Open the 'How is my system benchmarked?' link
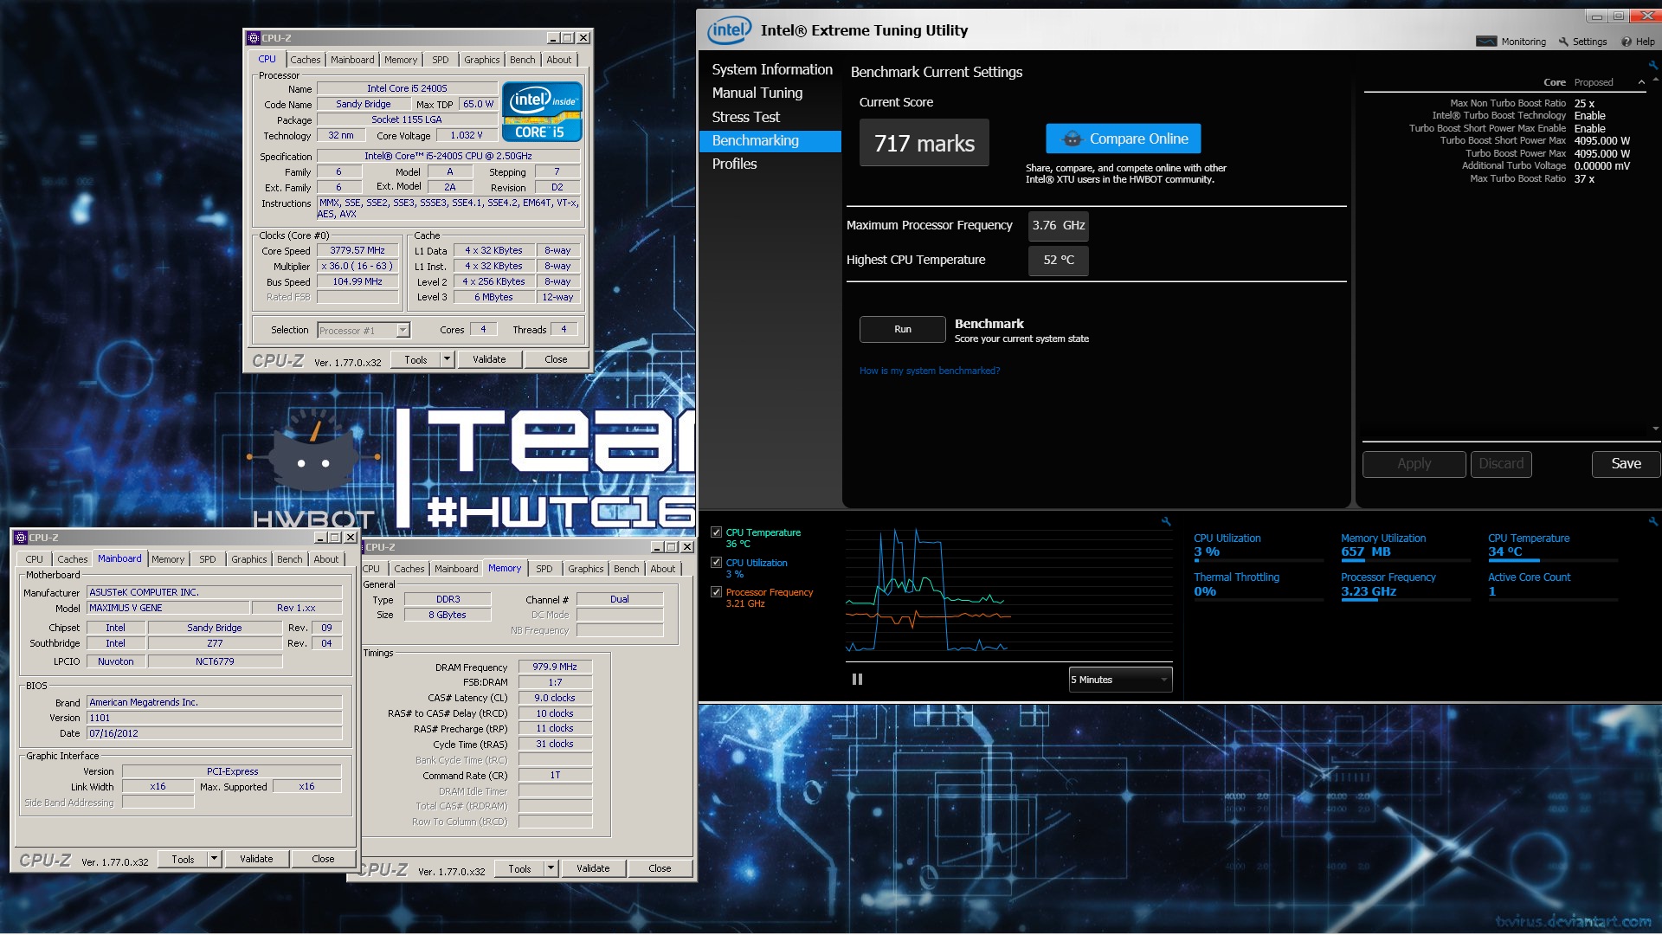Screen dimensions: 1662x935 tap(929, 371)
